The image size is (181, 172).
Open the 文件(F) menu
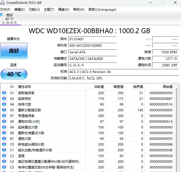click(5, 10)
